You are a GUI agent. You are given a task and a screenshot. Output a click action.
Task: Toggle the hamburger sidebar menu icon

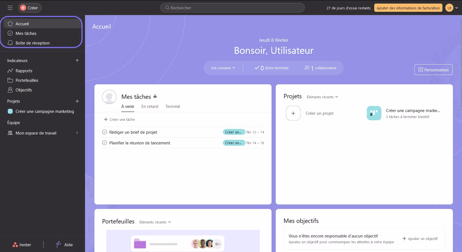[10, 8]
